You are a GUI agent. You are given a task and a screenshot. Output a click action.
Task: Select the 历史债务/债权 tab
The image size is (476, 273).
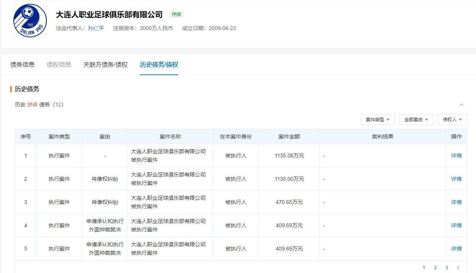(x=159, y=64)
